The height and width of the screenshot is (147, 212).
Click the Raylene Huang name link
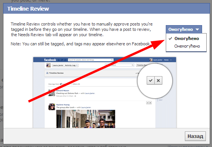pos(63,105)
